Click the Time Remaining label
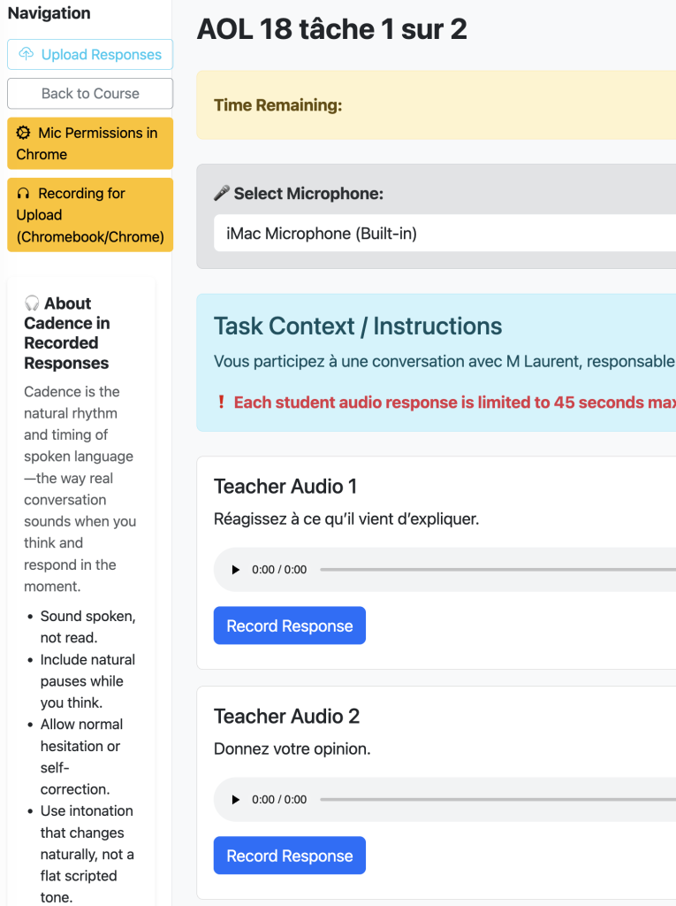This screenshot has height=906, width=676. 277,105
